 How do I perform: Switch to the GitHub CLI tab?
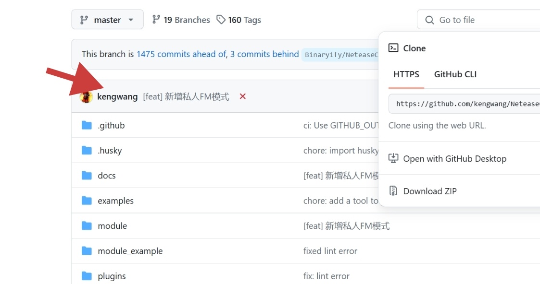pos(455,74)
